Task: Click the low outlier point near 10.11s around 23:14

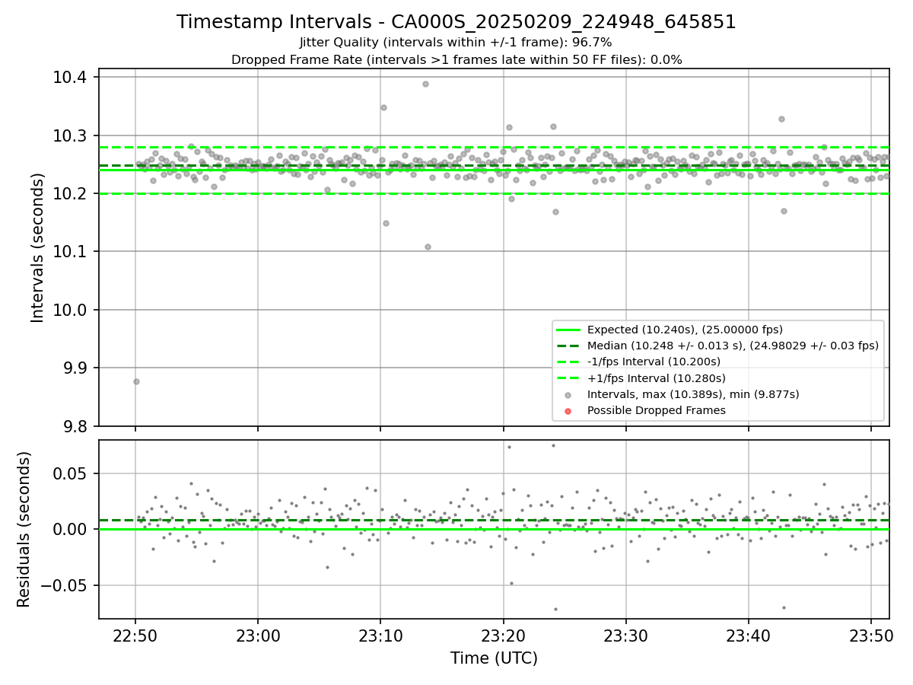Action: pyautogui.click(x=428, y=247)
